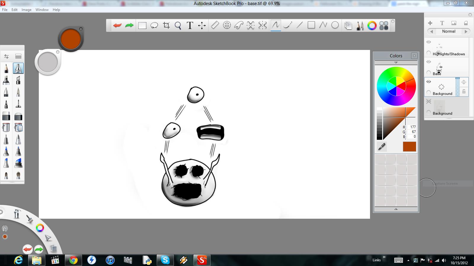Click the current orange color swatch
The height and width of the screenshot is (266, 474).
coord(409,147)
